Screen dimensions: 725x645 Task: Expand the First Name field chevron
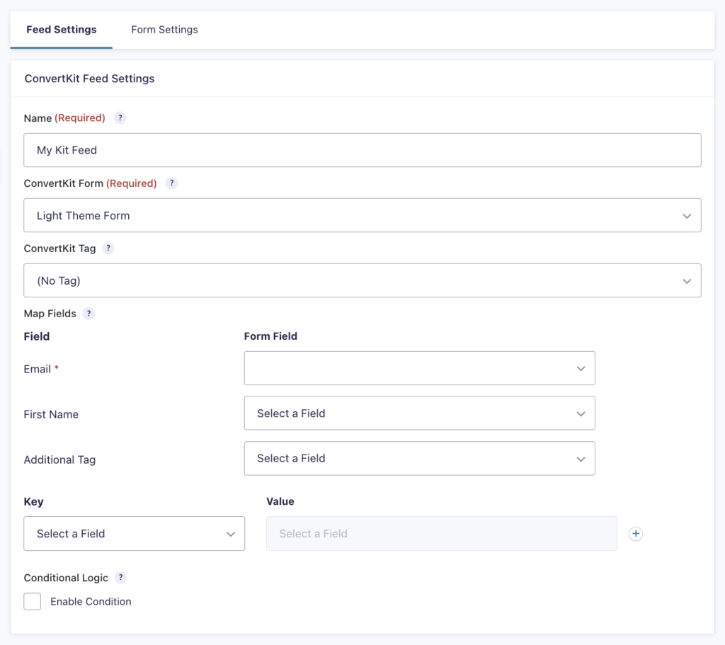581,413
